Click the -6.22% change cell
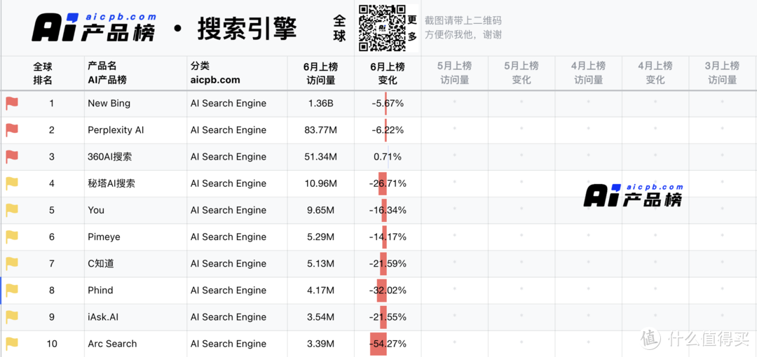The image size is (757, 357). (x=388, y=129)
